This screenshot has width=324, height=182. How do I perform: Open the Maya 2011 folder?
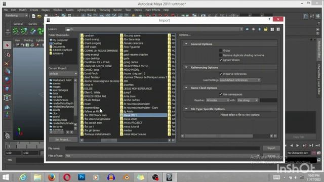tap(144, 115)
